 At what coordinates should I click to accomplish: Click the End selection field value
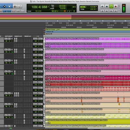click(x=62, y=7)
